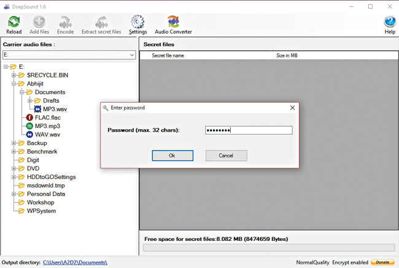The image size is (399, 268).
Task: Select the MP3.mp3 file icon
Action: pyautogui.click(x=29, y=126)
